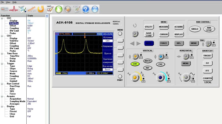Click the SINGLE run control button
Viewport: 222px width, 124px height.
(x=195, y=29)
